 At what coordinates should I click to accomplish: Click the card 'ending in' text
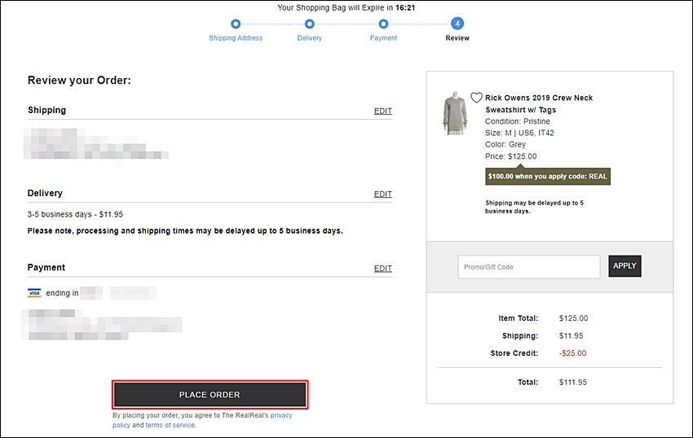(62, 293)
